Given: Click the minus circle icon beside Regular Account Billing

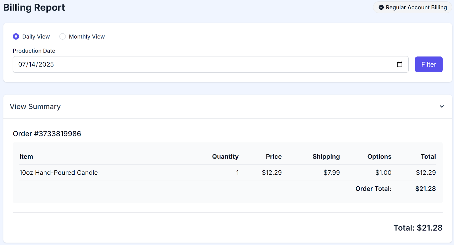Looking at the screenshot, I should 381,7.
